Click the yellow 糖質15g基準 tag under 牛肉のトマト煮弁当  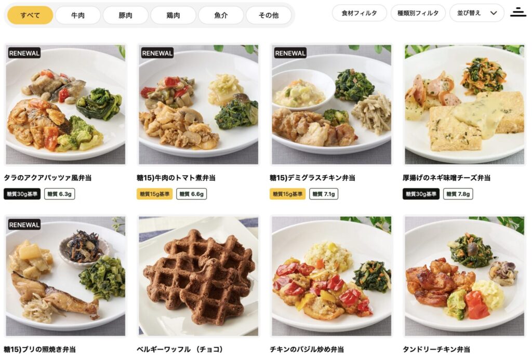pos(154,194)
